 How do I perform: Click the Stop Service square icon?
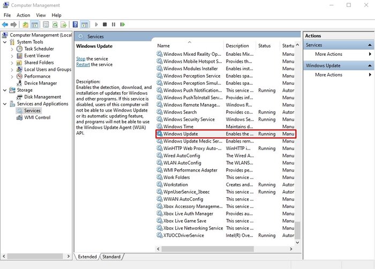point(105,25)
